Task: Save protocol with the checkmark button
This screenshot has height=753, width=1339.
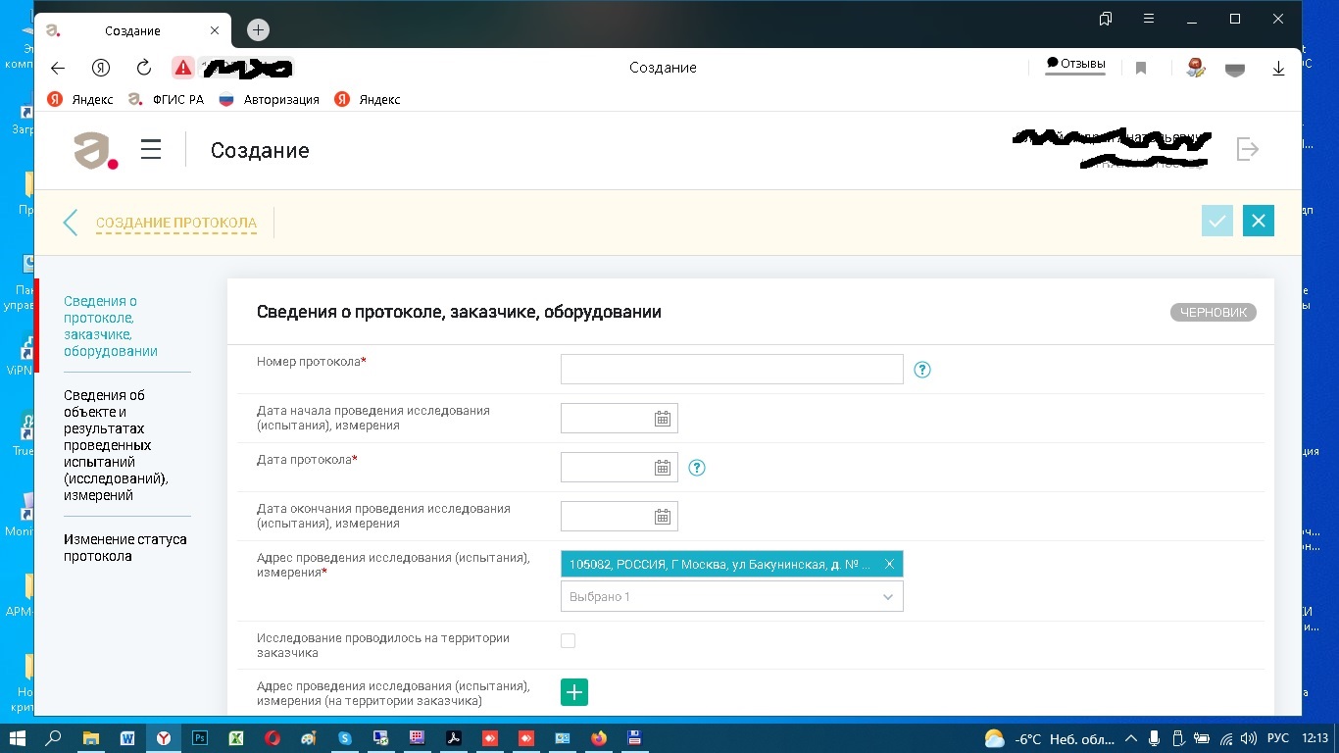Action: click(x=1217, y=222)
